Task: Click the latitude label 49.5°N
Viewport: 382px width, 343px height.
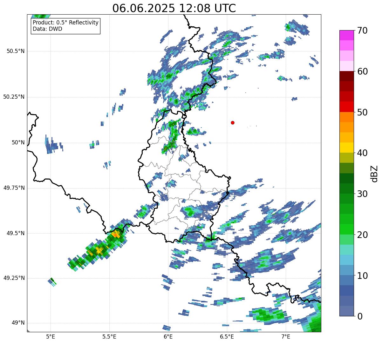Action: [16, 233]
